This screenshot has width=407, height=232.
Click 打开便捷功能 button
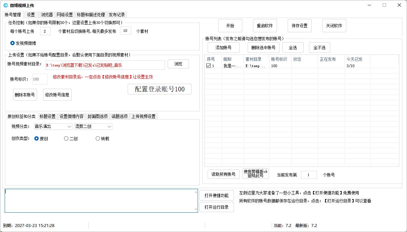point(216,195)
